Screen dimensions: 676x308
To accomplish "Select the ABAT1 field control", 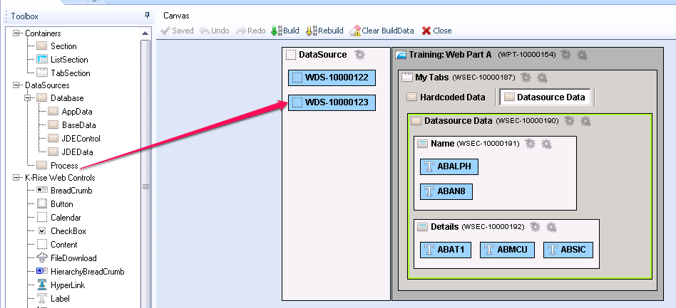I will click(x=446, y=250).
